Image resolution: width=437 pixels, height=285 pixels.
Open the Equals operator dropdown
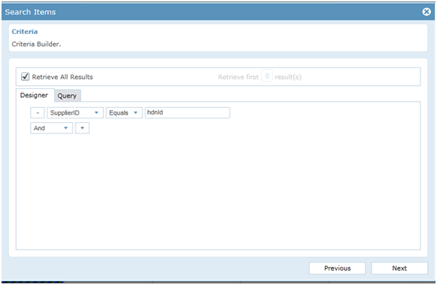[124, 113]
